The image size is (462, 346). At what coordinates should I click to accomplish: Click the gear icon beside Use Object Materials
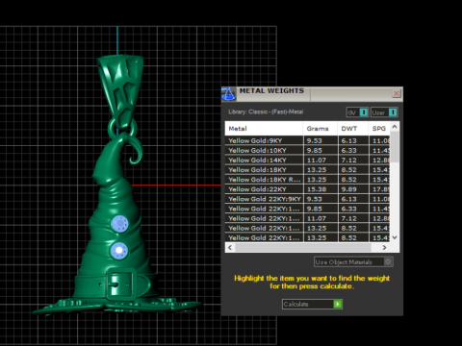pyautogui.click(x=388, y=262)
